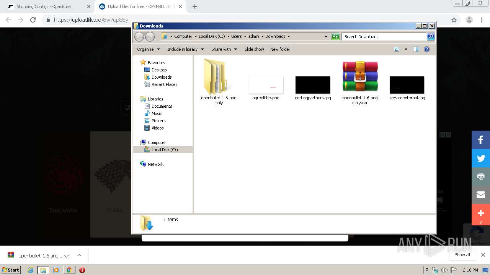This screenshot has height=275, width=490.
Task: Open Recent Places in navigation pane
Action: [164, 84]
